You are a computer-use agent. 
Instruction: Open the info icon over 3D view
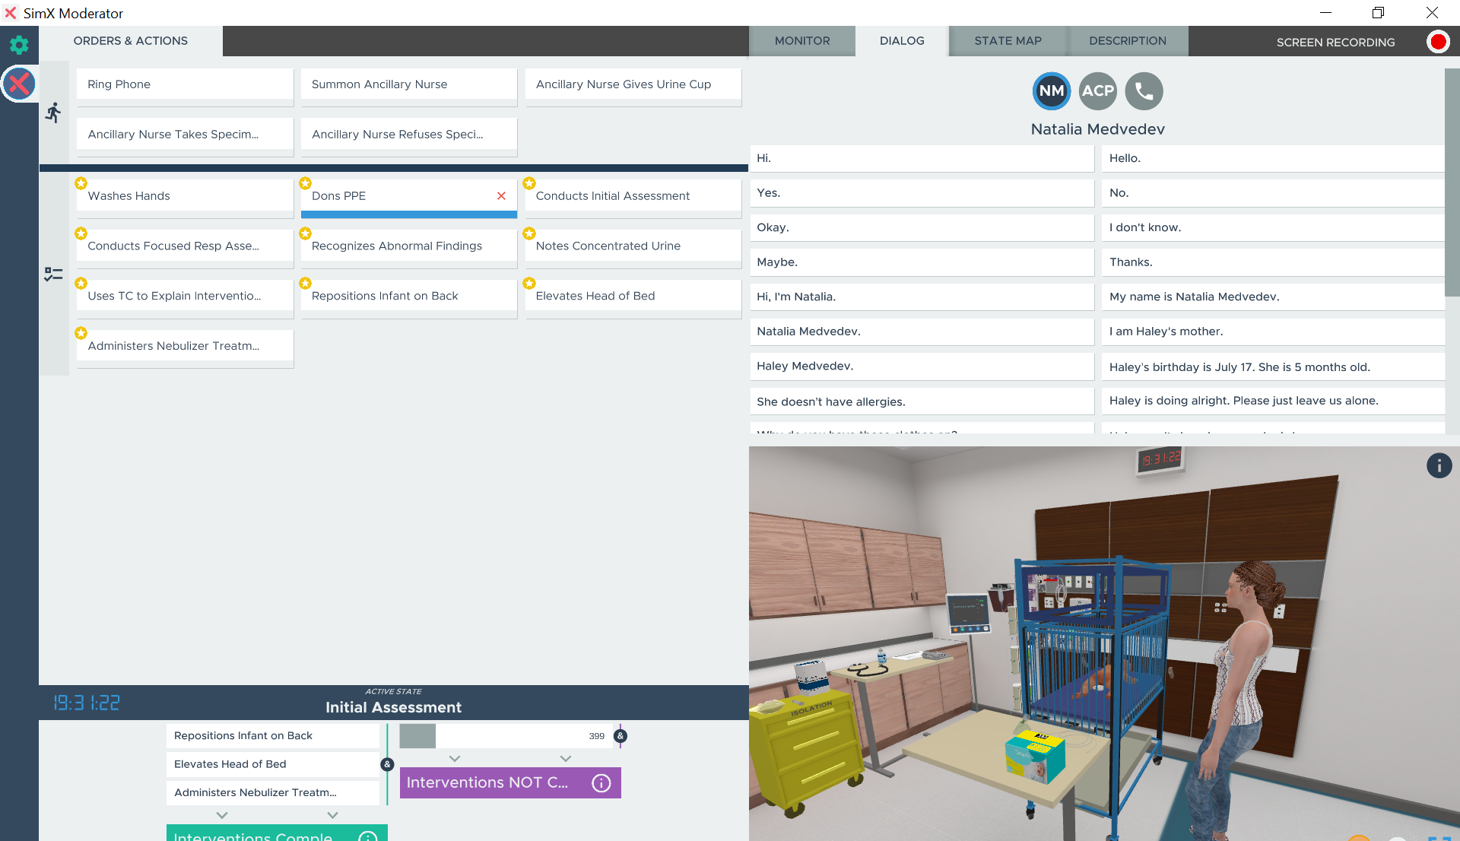[1439, 465]
